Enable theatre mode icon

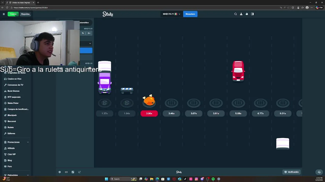pos(66,172)
